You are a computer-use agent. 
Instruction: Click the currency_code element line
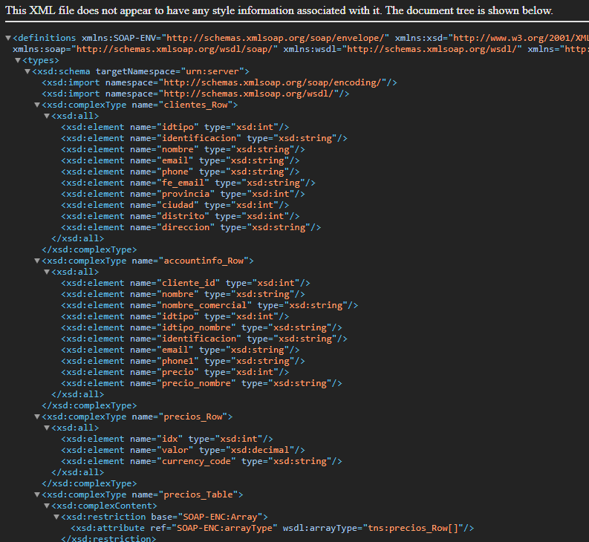(x=202, y=461)
